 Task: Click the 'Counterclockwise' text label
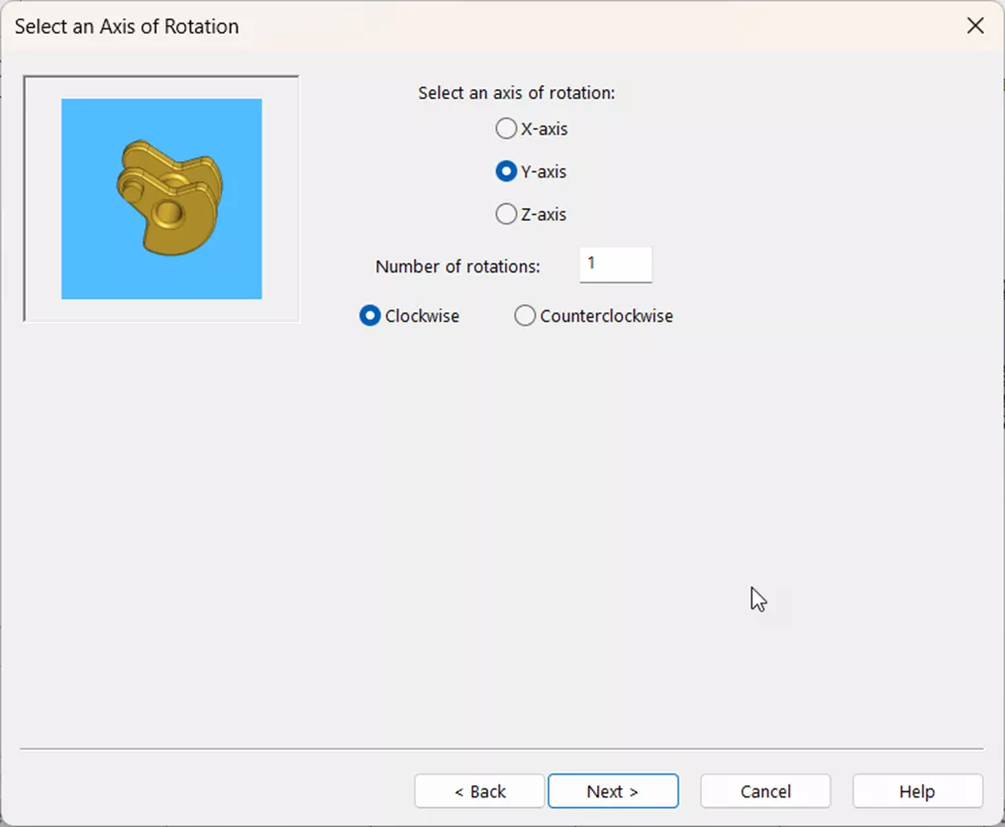[605, 315]
